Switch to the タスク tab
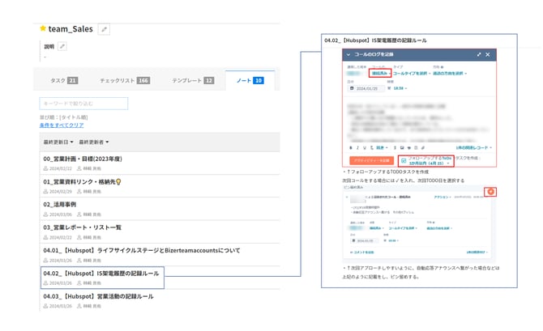This screenshot has height=331, width=543. tap(62, 81)
